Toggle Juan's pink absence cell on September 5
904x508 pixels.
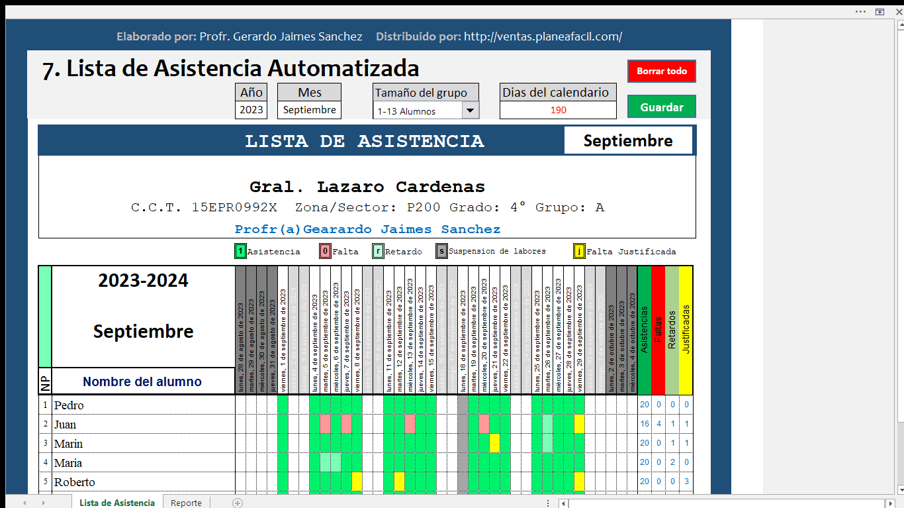325,424
